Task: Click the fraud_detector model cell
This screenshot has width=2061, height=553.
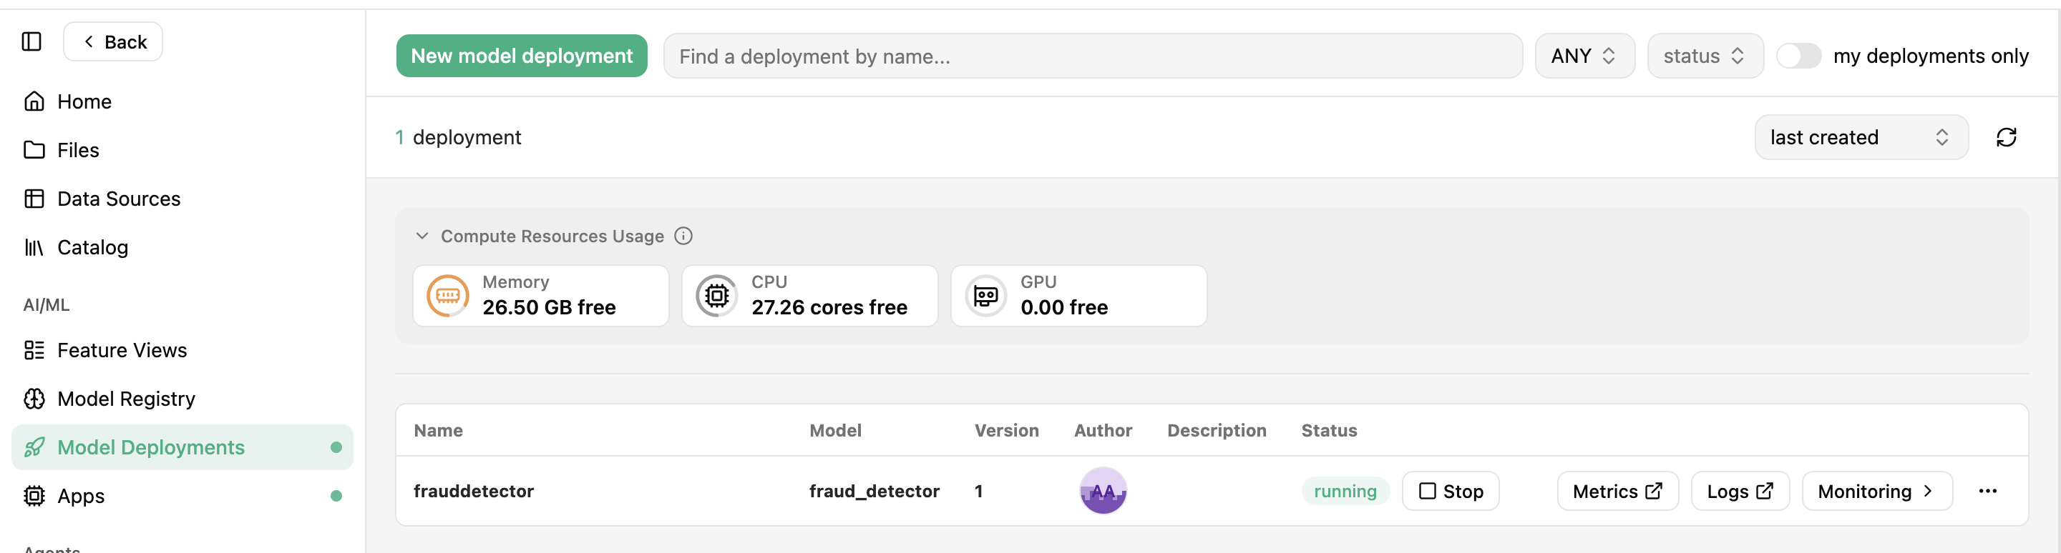Action: (874, 491)
